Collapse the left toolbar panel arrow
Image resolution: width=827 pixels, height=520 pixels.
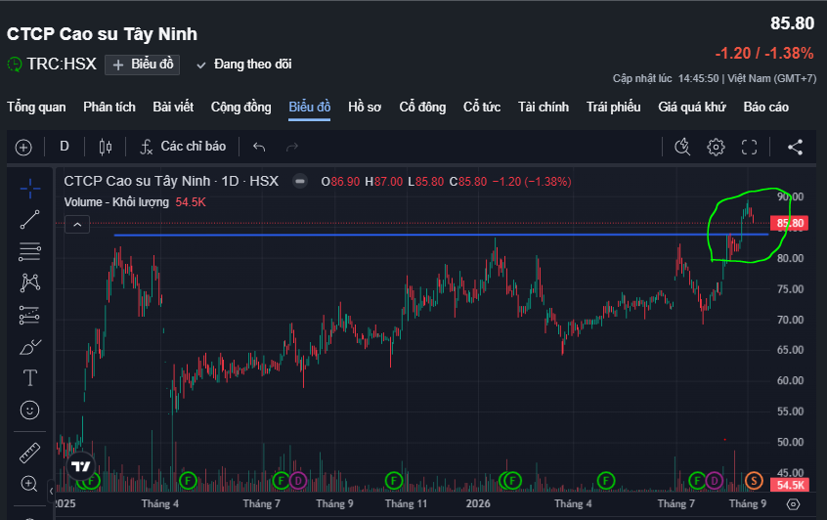[51, 491]
